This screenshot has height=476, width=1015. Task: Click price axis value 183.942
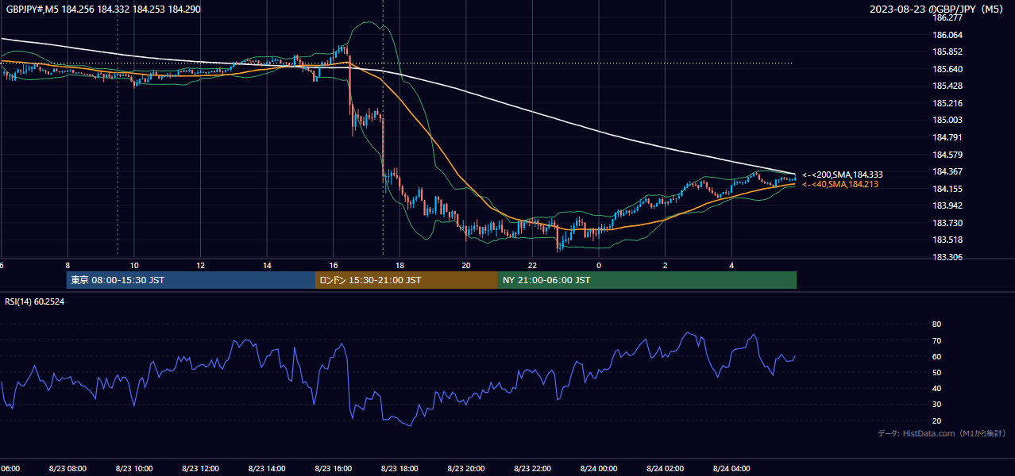point(947,205)
